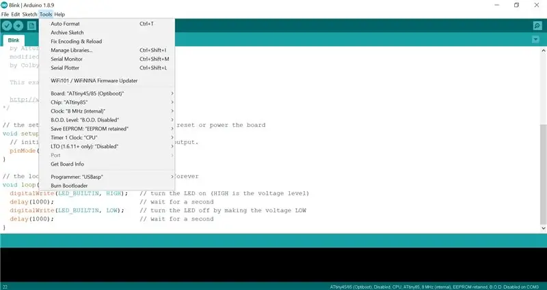Click the Verify checkmark toolbar button
Image resolution: width=547 pixels, height=290 pixels.
[x=7, y=26]
